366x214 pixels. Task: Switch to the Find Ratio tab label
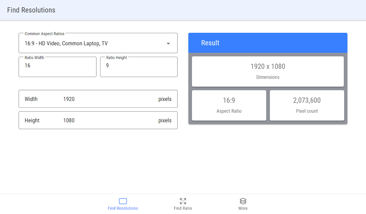(x=183, y=208)
